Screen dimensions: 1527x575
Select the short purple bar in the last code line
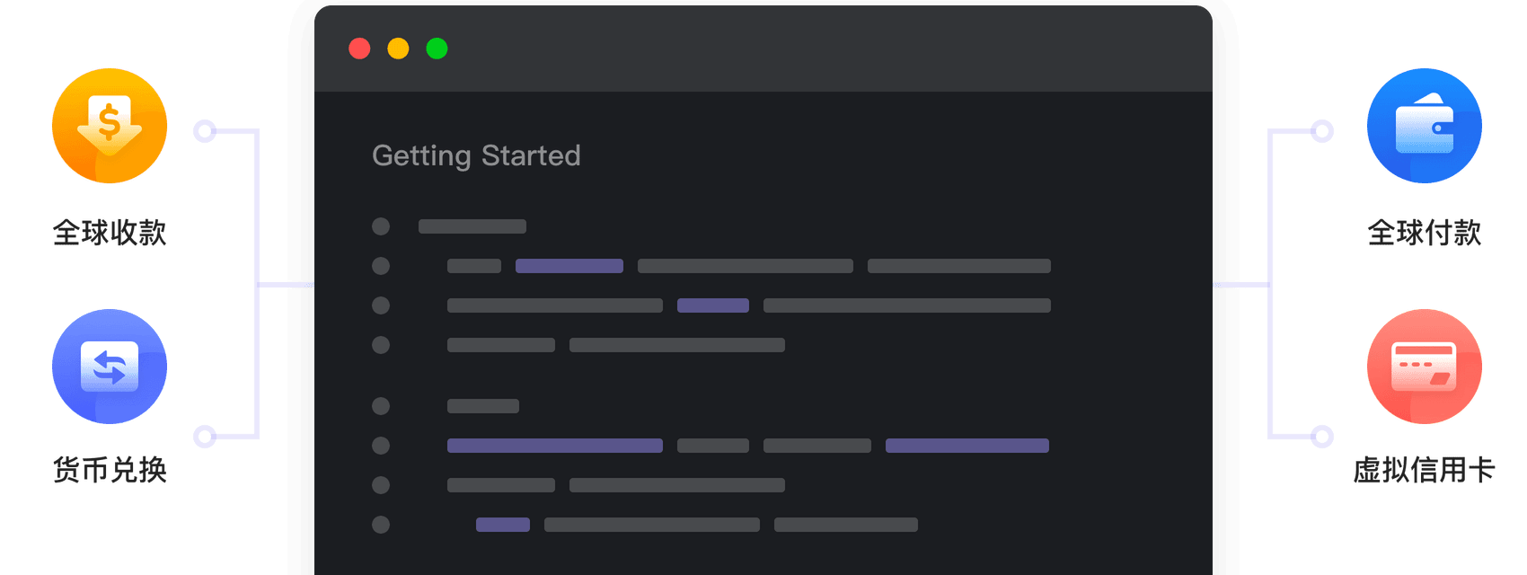click(503, 525)
